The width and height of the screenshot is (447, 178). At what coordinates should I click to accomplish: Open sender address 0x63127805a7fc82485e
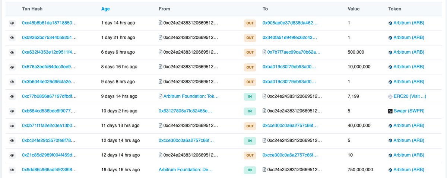[x=185, y=111]
